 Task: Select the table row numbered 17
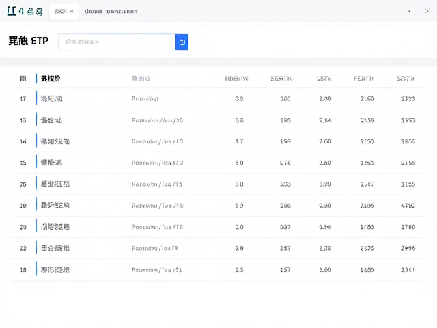[218, 98]
